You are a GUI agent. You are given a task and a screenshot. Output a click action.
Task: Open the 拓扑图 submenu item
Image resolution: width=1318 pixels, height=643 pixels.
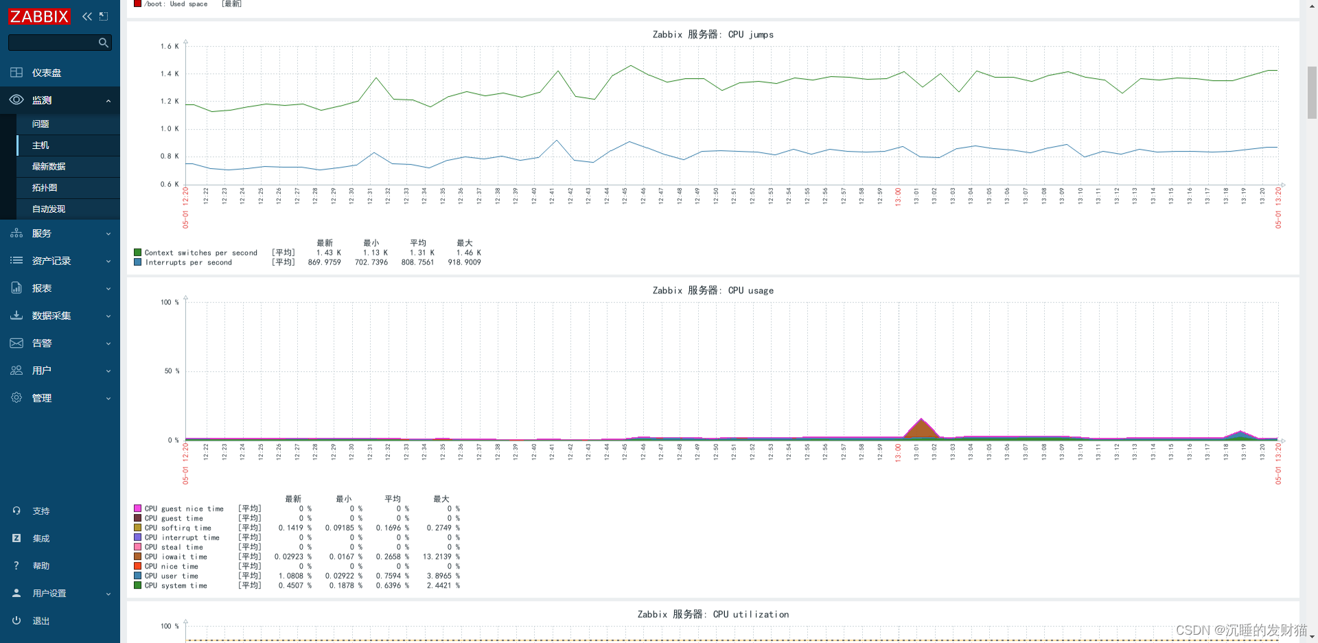(68, 188)
